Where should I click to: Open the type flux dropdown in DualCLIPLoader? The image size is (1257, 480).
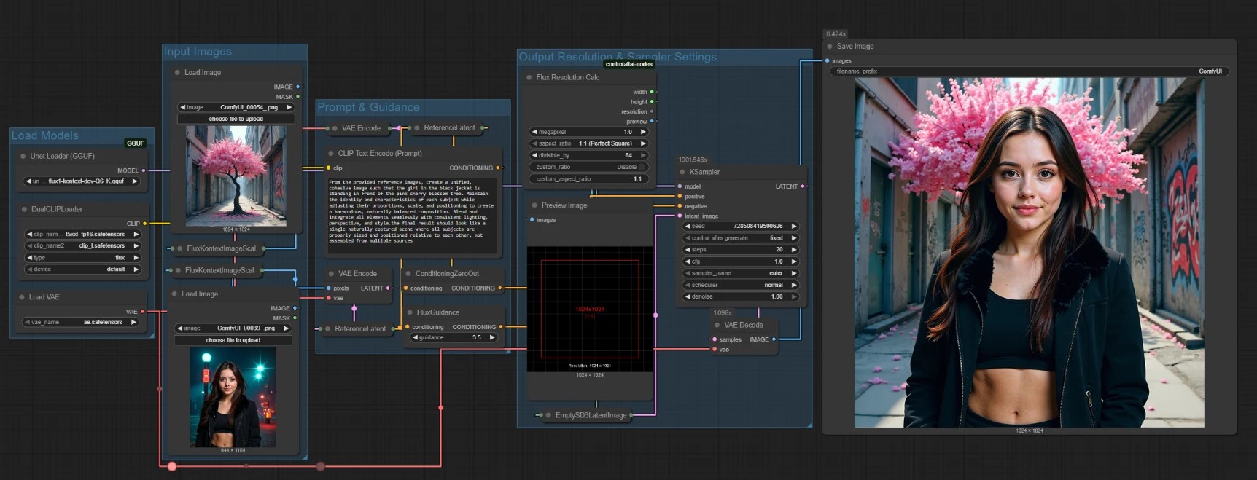pos(82,258)
